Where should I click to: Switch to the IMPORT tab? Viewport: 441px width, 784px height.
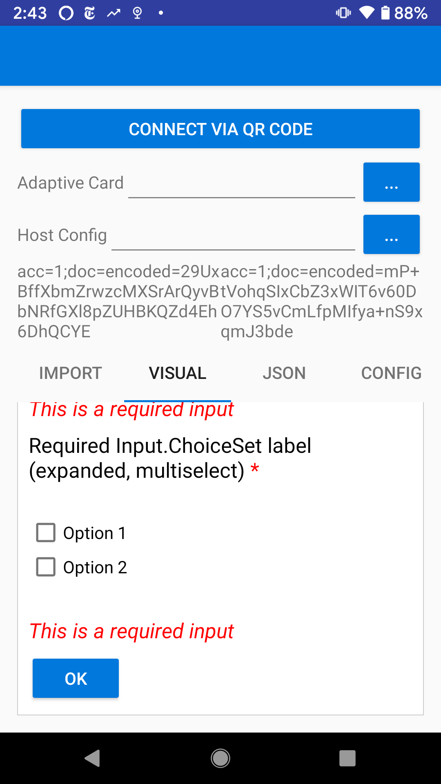pyautogui.click(x=70, y=373)
